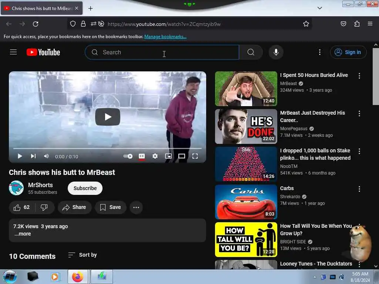
Task: Open options for MrBeast Just Destroyed His Career
Action: [359, 114]
